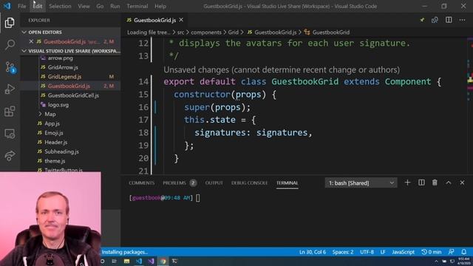Screen dimensions: 473x266
Task: Open the Terminal menu
Action: (137, 6)
